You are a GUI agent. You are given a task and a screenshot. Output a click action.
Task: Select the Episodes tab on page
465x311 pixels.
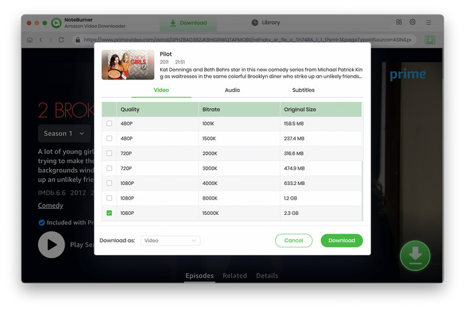tap(199, 275)
